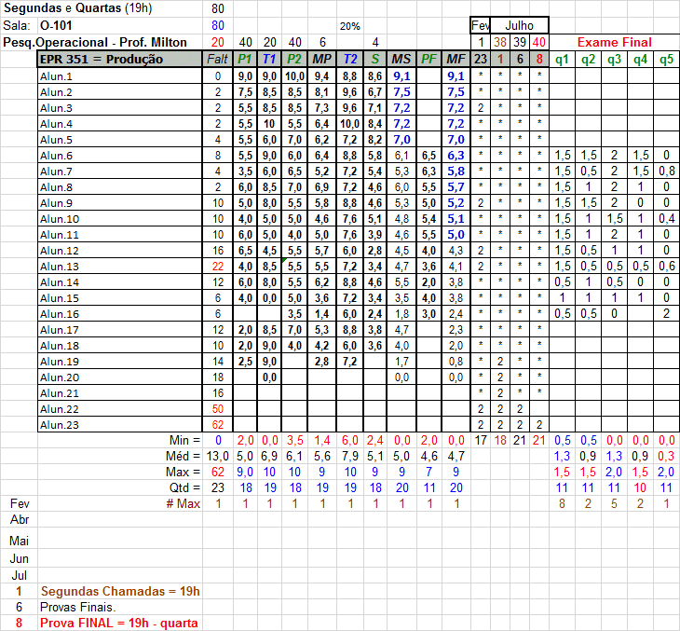This screenshot has width=680, height=631.
Task: Select the '# Max' summary row label
Action: point(184,503)
